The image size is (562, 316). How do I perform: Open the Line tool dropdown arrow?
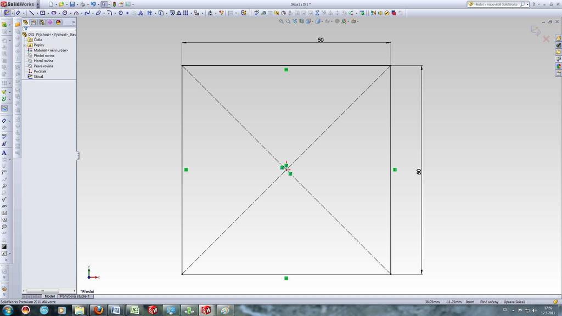tap(37, 13)
